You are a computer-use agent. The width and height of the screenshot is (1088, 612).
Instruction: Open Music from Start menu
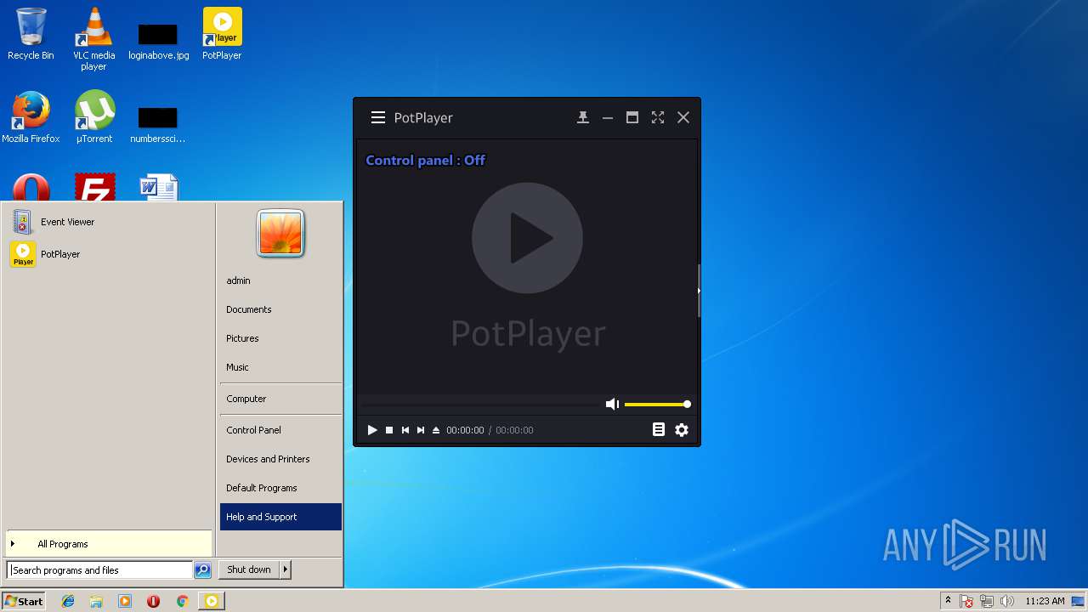point(280,367)
